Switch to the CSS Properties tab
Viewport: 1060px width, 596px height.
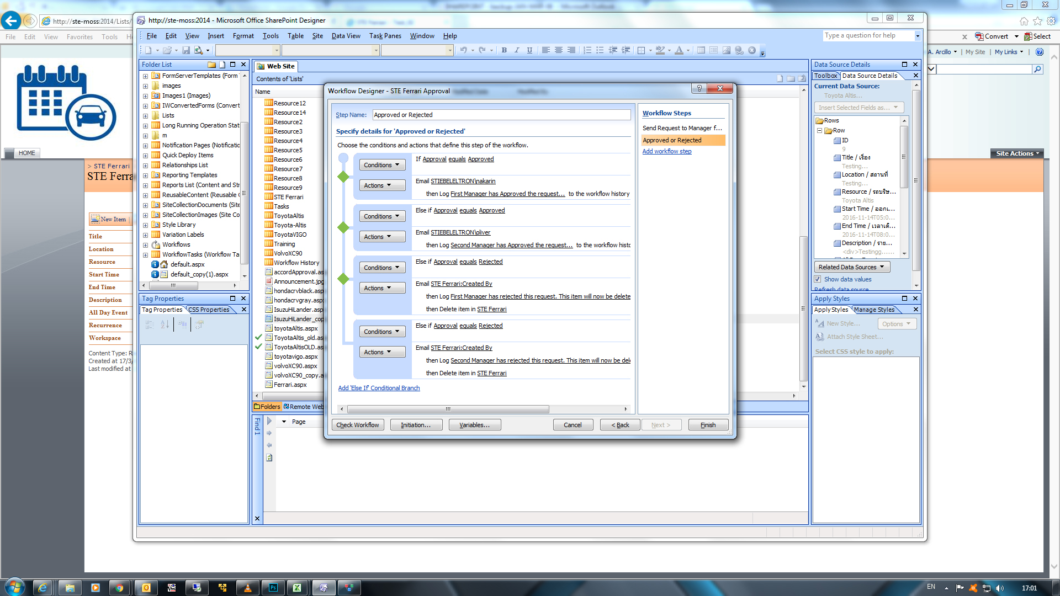coord(208,310)
